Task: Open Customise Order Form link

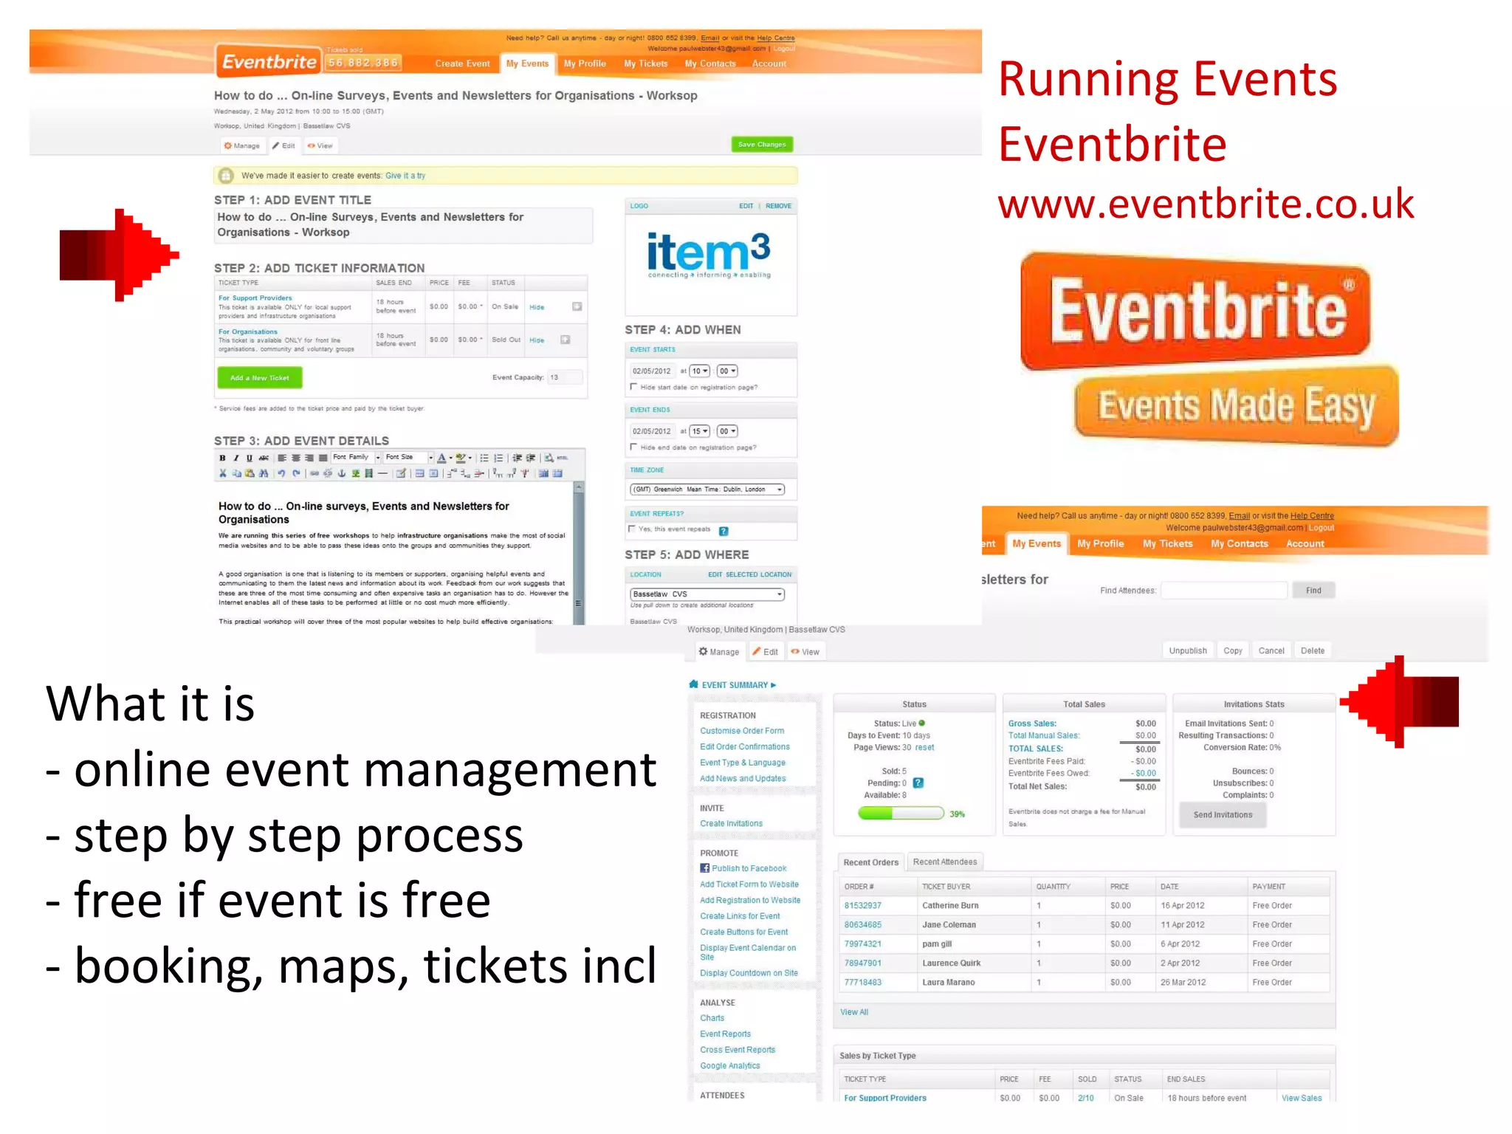Action: coord(742,731)
